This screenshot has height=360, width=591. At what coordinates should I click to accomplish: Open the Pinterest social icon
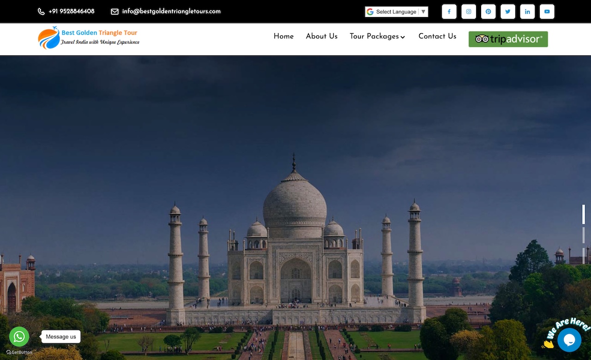click(x=488, y=12)
